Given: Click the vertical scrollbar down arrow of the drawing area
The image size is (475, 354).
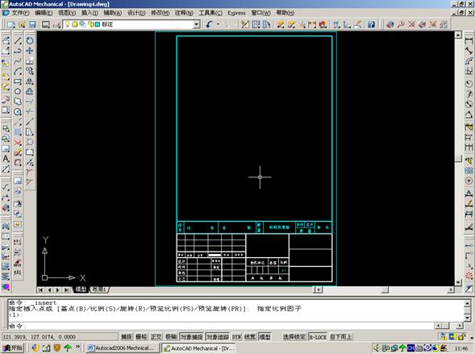Looking at the screenshot, I should coord(458,282).
